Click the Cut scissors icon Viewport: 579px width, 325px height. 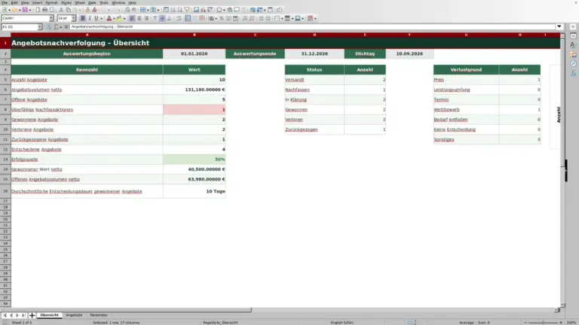click(x=61, y=10)
